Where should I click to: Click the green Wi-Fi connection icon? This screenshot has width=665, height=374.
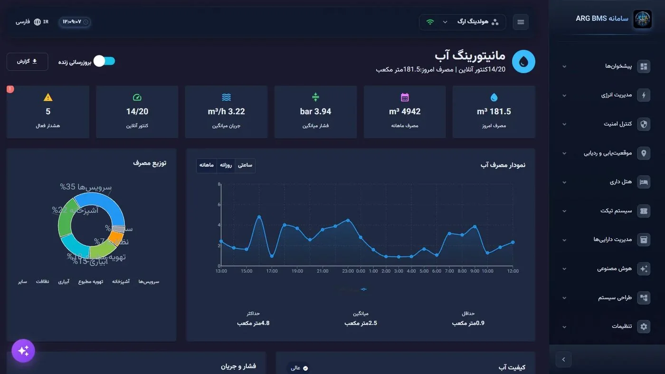tap(430, 22)
